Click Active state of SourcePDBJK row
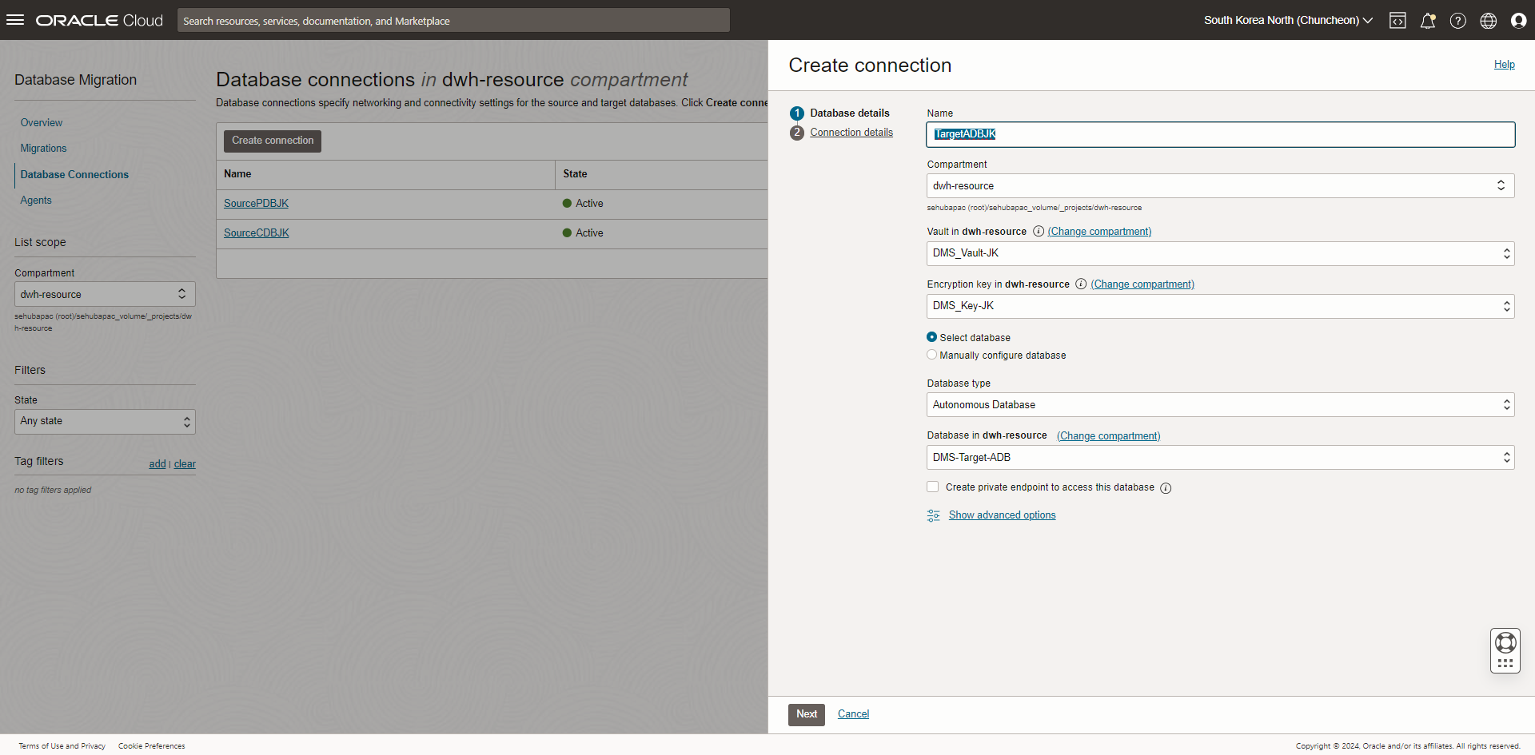 pos(584,204)
